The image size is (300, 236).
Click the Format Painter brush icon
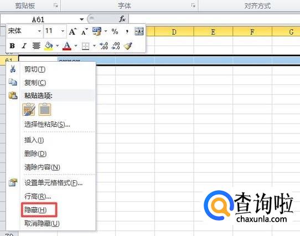pos(128,46)
